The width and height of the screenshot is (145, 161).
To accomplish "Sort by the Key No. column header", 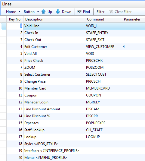I will 15,19.
